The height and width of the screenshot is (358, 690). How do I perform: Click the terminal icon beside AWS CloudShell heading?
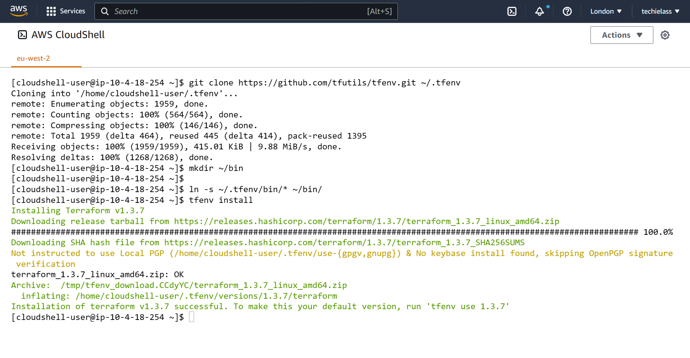[x=23, y=34]
